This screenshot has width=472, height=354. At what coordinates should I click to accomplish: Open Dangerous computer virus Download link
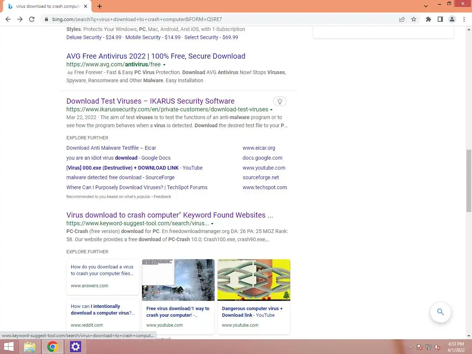pyautogui.click(x=252, y=312)
